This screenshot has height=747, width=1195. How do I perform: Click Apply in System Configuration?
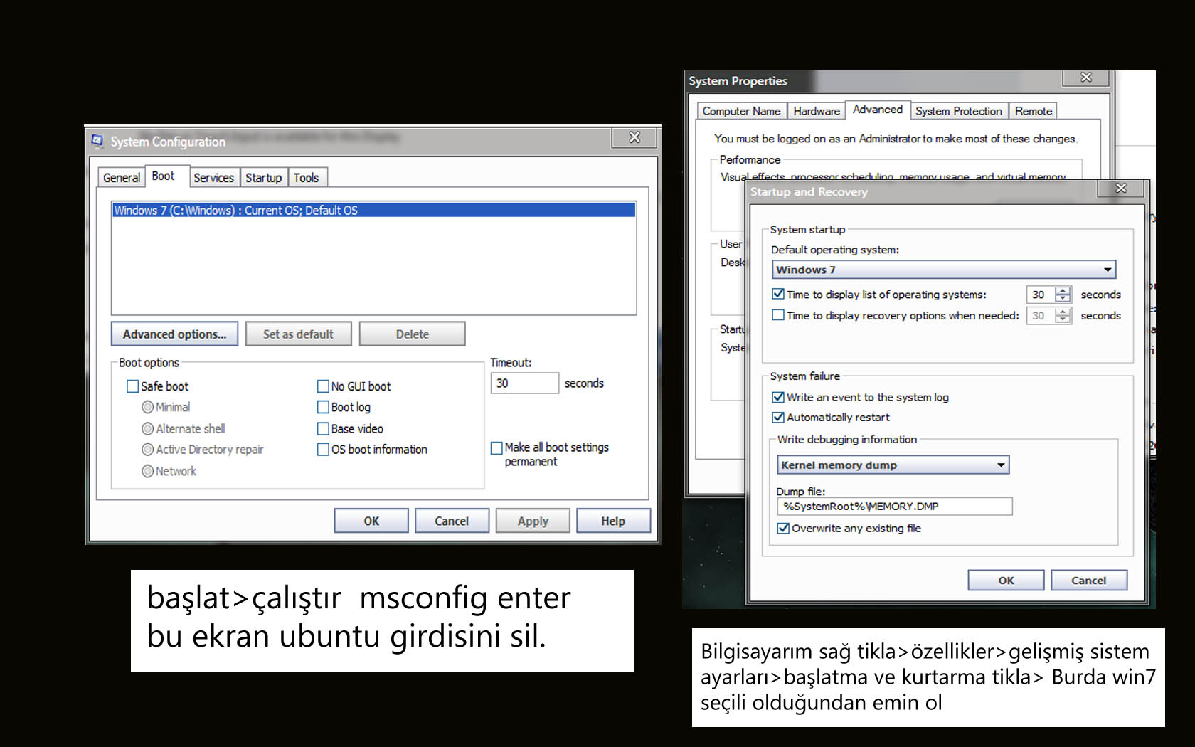tap(533, 521)
